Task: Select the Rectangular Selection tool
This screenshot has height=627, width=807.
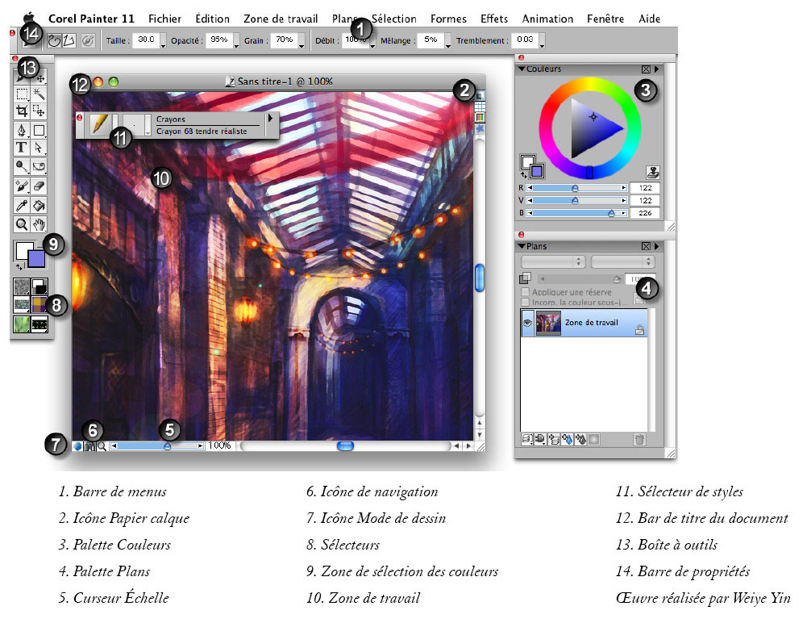Action: (x=22, y=94)
